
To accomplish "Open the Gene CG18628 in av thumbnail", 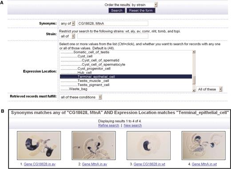I will coord(39,145).
